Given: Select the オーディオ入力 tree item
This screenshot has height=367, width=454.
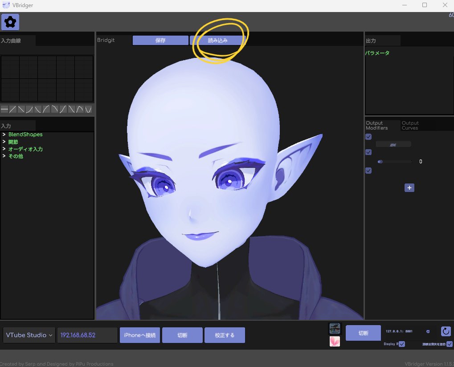Looking at the screenshot, I should (25, 149).
